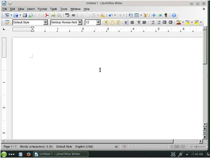Click the Justified alignment icon
The image size is (210, 158).
pos(144,22)
